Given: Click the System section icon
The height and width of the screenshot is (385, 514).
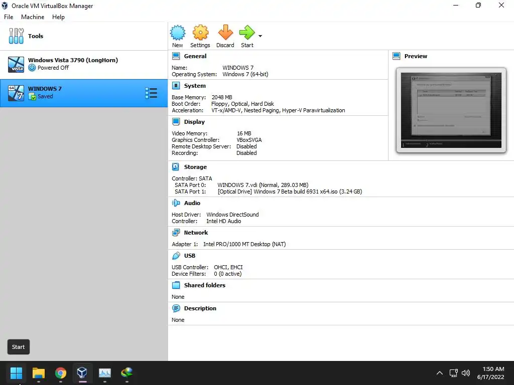Looking at the screenshot, I should pyautogui.click(x=176, y=86).
